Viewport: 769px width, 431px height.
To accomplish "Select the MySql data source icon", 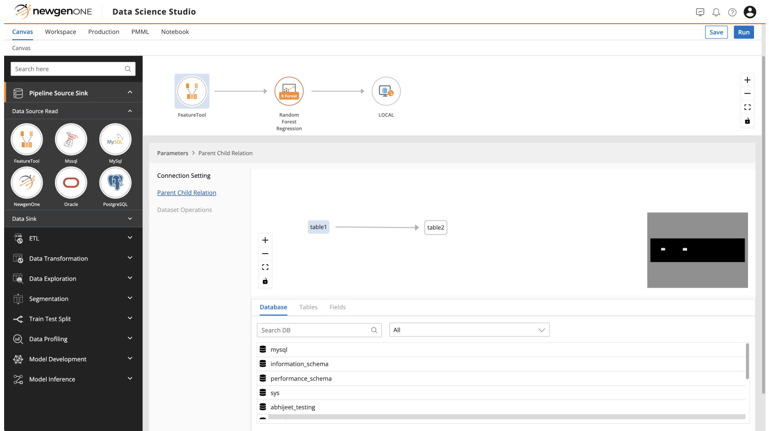I will (115, 140).
